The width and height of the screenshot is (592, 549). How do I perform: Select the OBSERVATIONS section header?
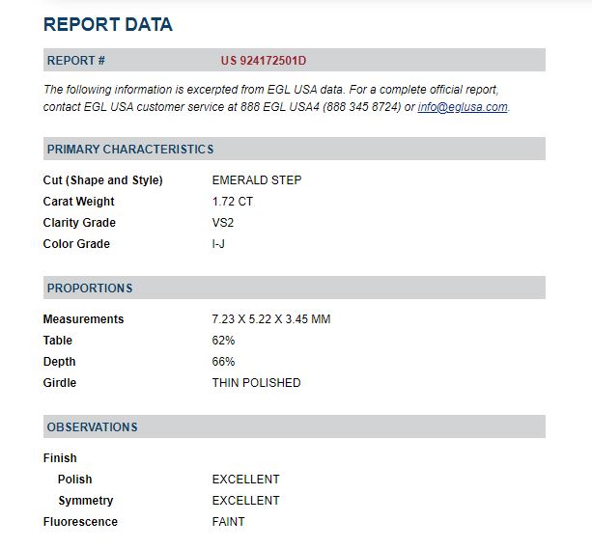[93, 427]
